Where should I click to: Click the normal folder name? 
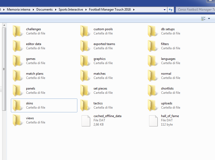click(166, 74)
